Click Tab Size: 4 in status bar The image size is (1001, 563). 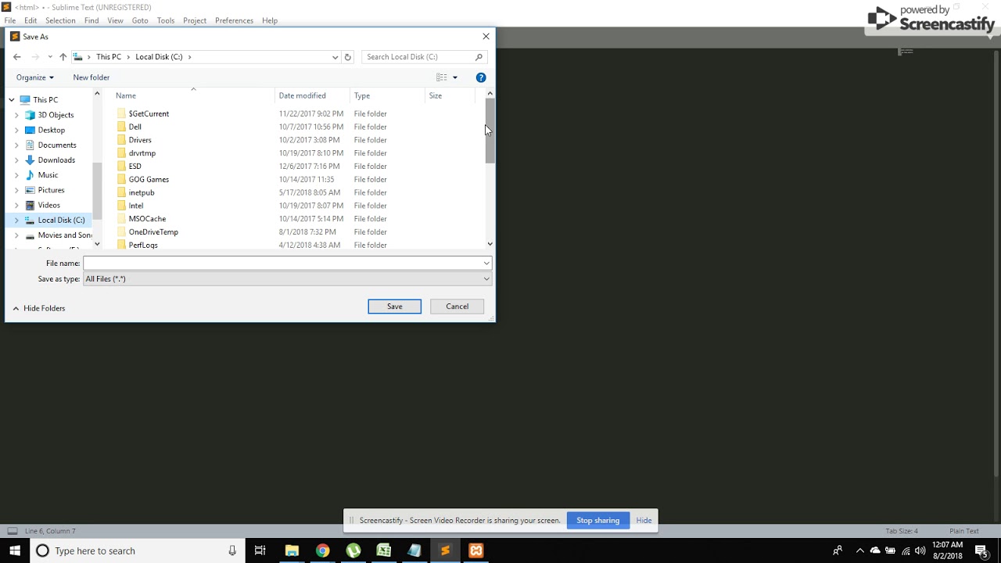pyautogui.click(x=902, y=531)
